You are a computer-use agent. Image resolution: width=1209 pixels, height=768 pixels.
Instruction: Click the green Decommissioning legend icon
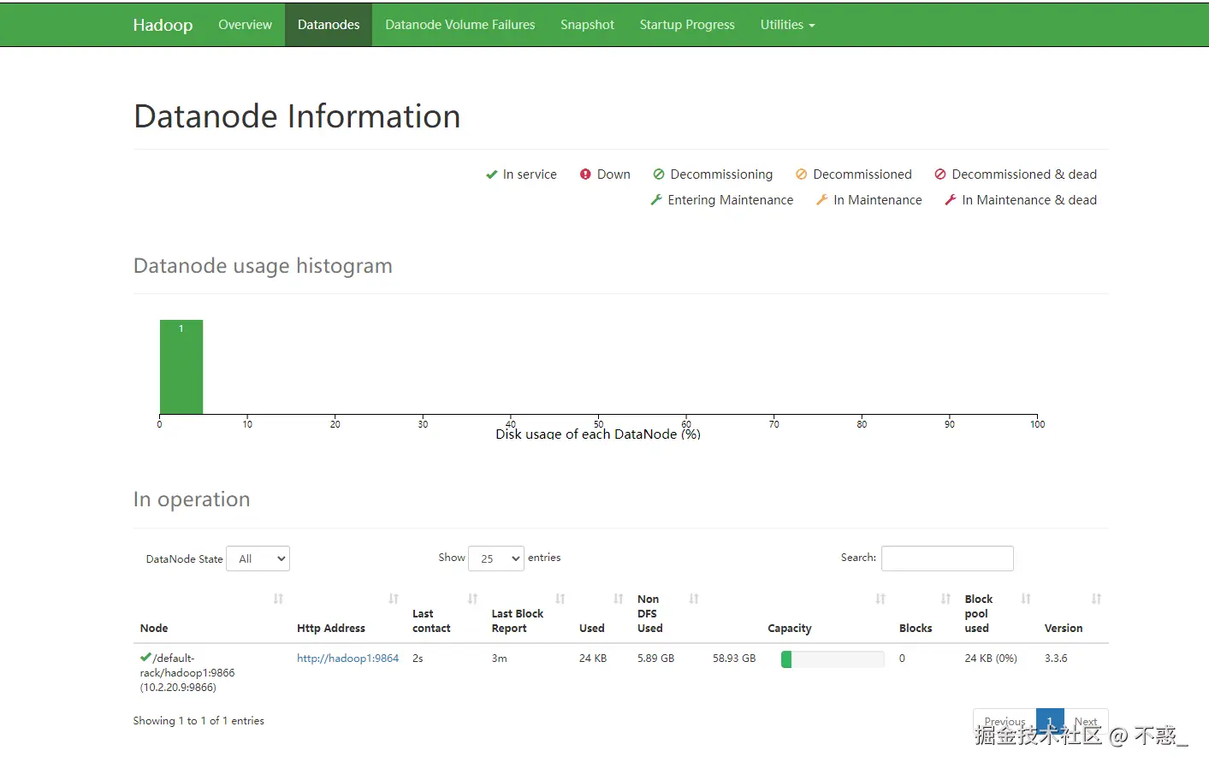[x=659, y=174]
